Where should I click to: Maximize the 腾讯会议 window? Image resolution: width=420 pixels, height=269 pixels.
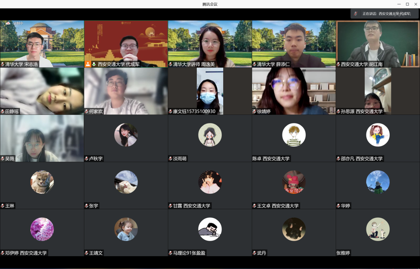pos(407,4)
